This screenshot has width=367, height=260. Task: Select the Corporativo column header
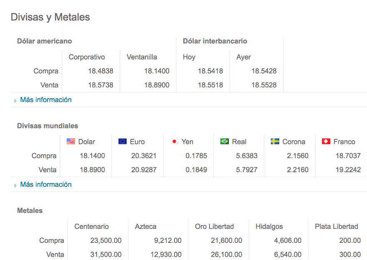pos(87,57)
